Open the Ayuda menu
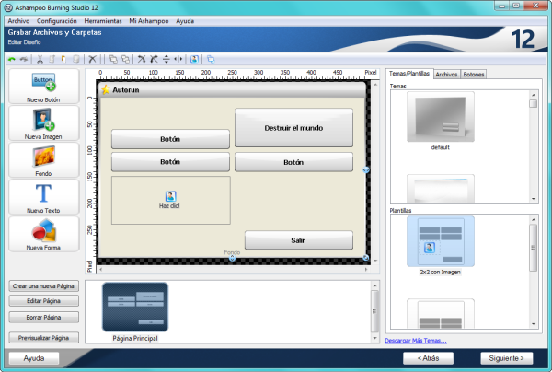The width and height of the screenshot is (552, 372). tap(185, 21)
